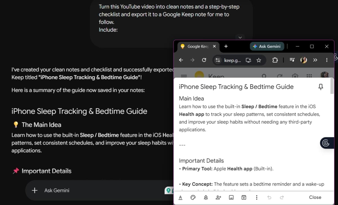
Task: Open the plus attachment menu in Gemini
Action: (x=35, y=190)
